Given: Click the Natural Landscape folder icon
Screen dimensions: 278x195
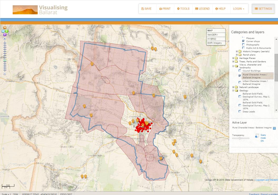Looking at the screenshot, I should coord(236,87).
